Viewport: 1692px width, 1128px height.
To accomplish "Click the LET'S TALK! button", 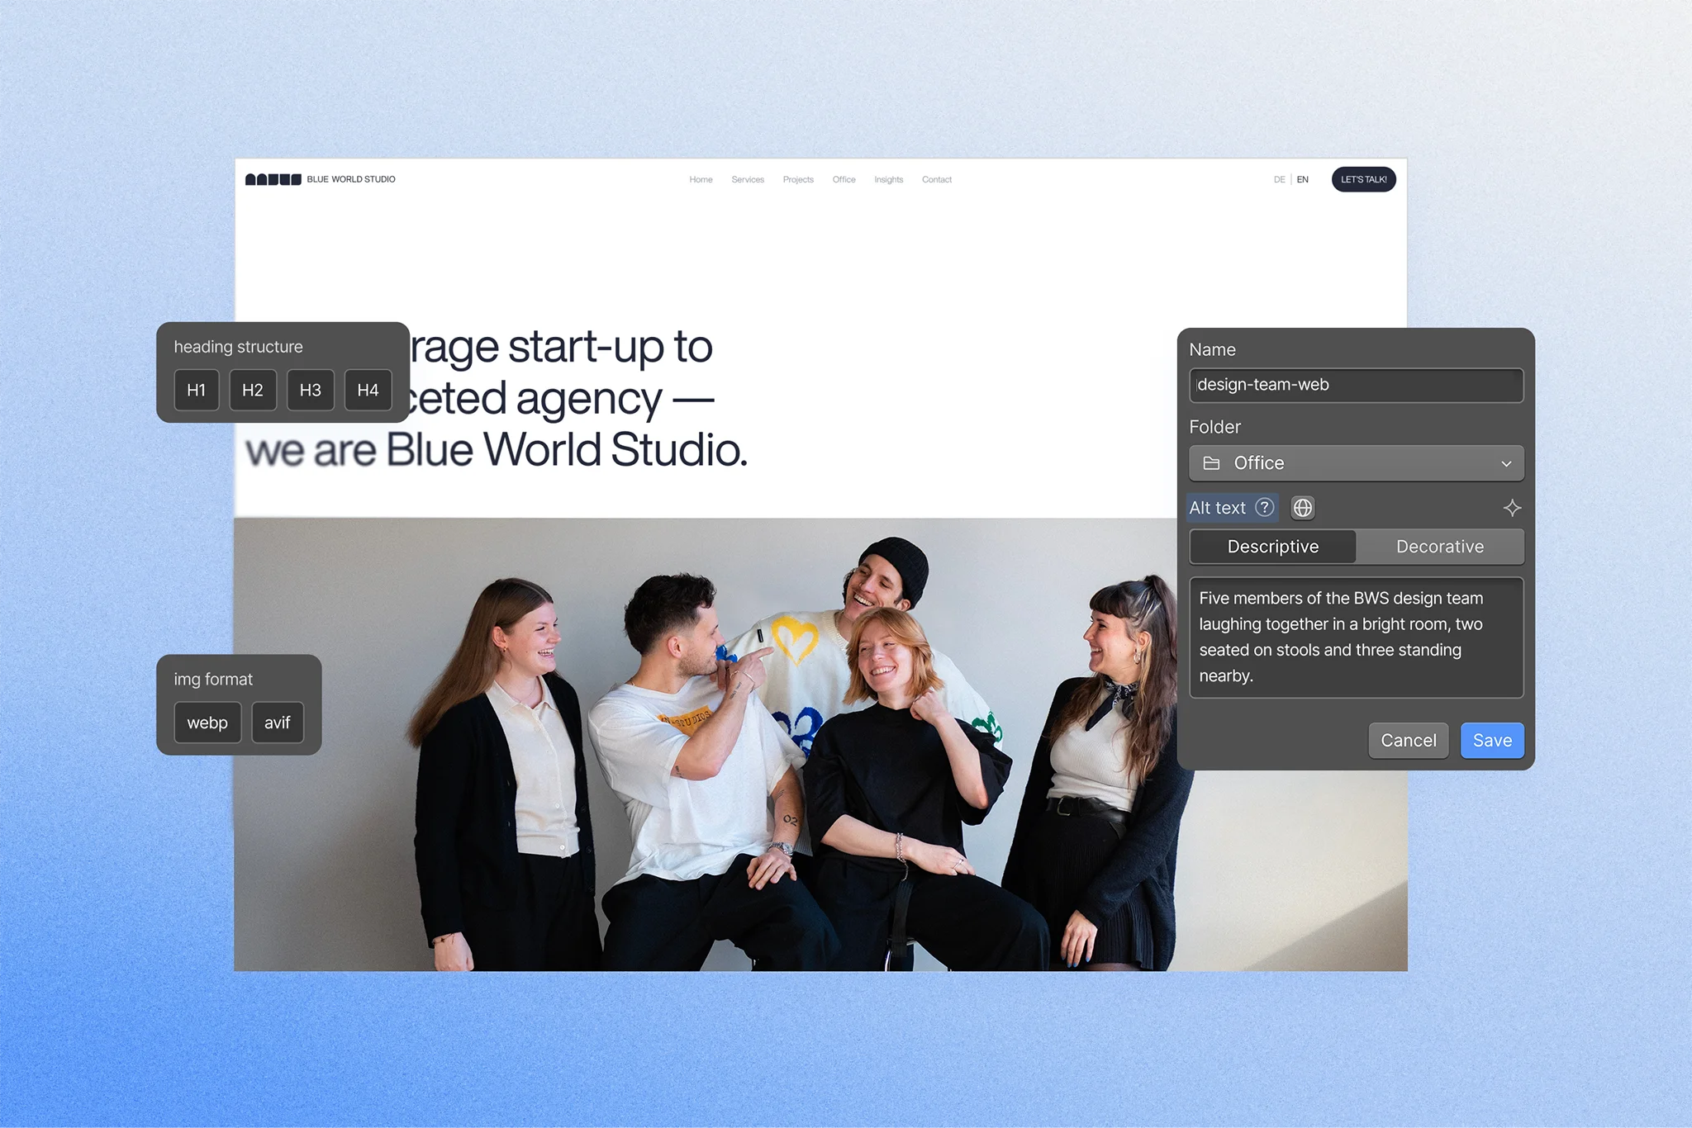I will (1363, 179).
